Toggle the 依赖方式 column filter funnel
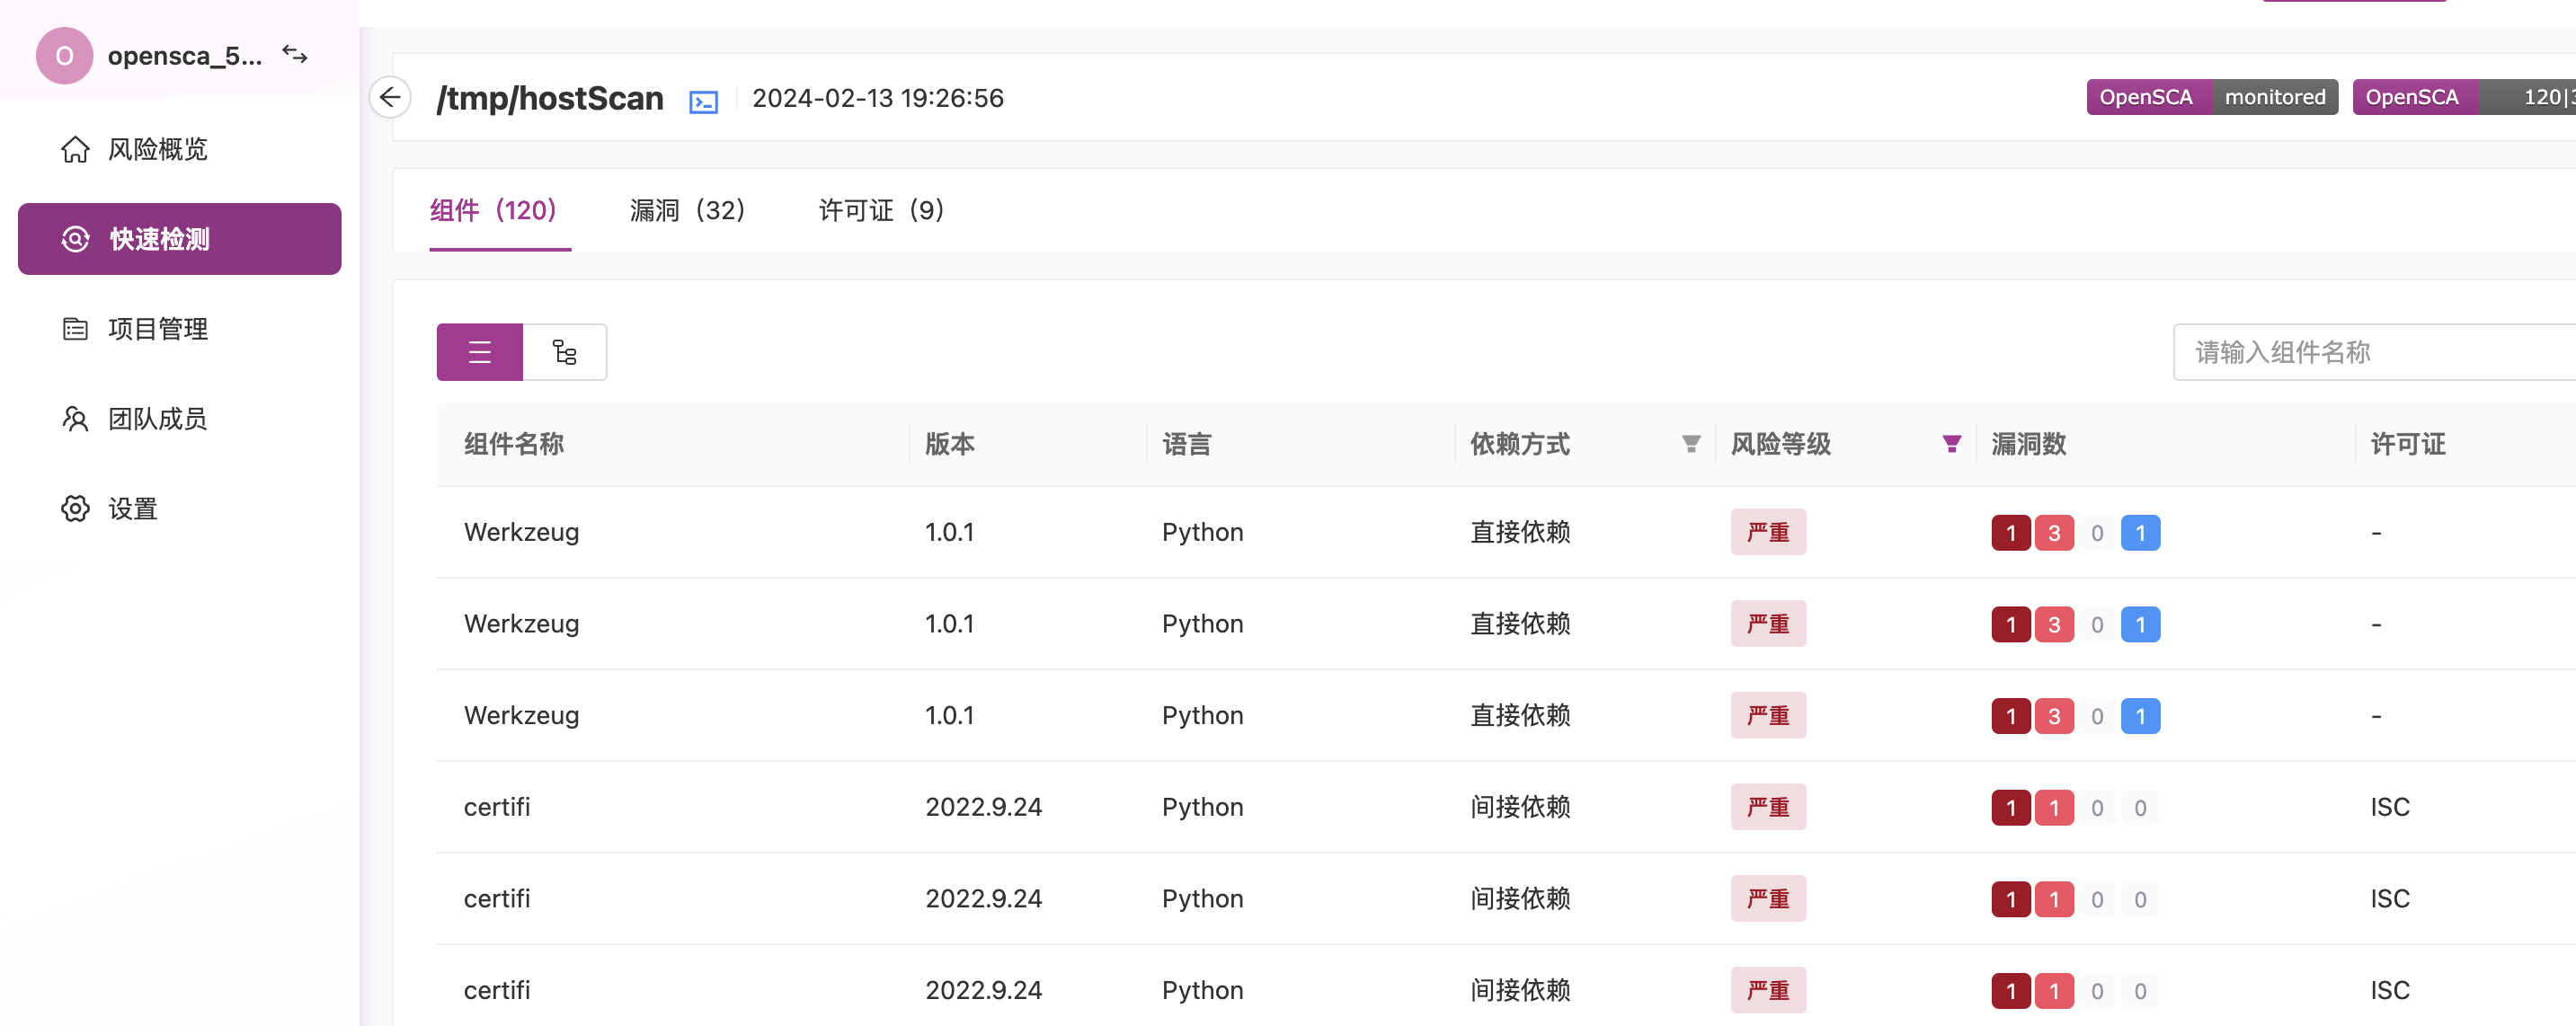 (x=1689, y=444)
